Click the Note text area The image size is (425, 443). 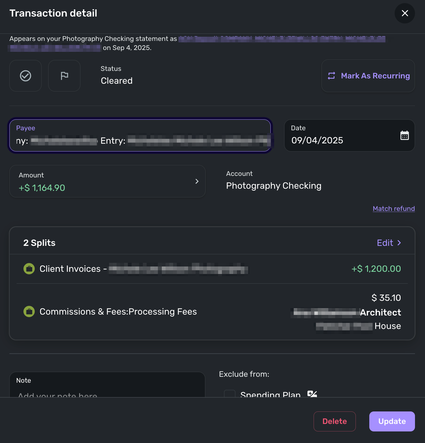click(x=107, y=391)
